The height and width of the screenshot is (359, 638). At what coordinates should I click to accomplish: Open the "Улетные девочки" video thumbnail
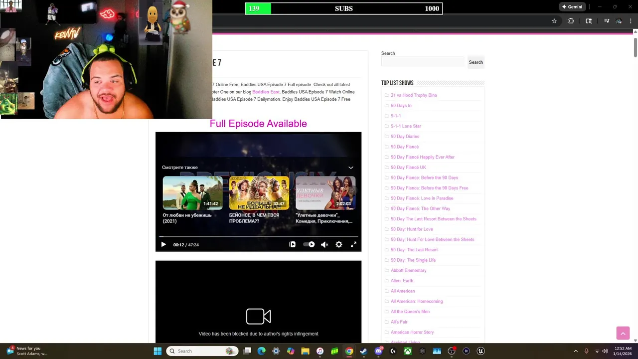click(325, 193)
